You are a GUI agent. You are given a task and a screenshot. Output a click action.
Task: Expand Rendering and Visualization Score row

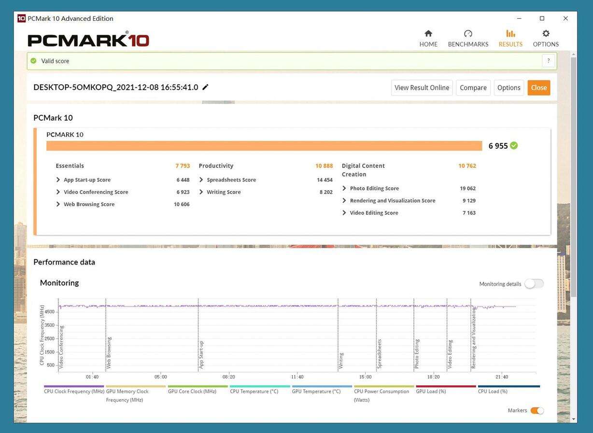click(x=344, y=200)
